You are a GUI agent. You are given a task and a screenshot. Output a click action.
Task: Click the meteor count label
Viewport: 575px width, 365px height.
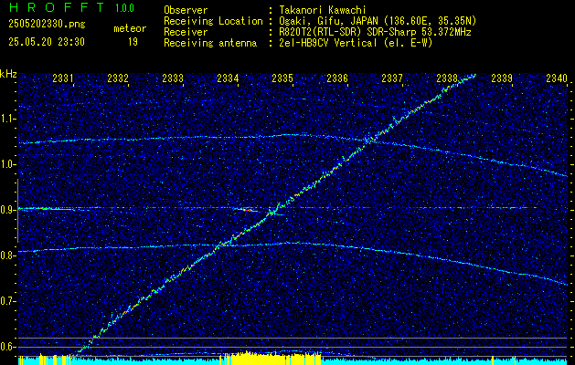(130, 28)
